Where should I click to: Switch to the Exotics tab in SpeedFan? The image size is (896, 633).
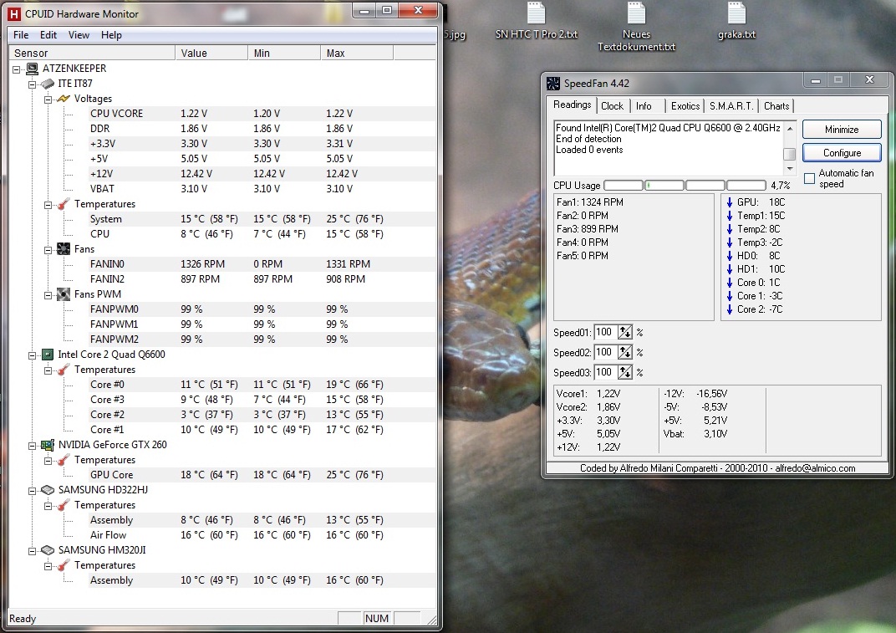[685, 106]
